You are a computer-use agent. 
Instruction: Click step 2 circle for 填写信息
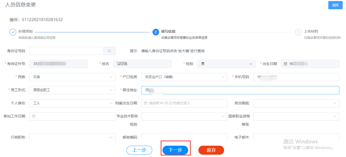[x=156, y=32]
